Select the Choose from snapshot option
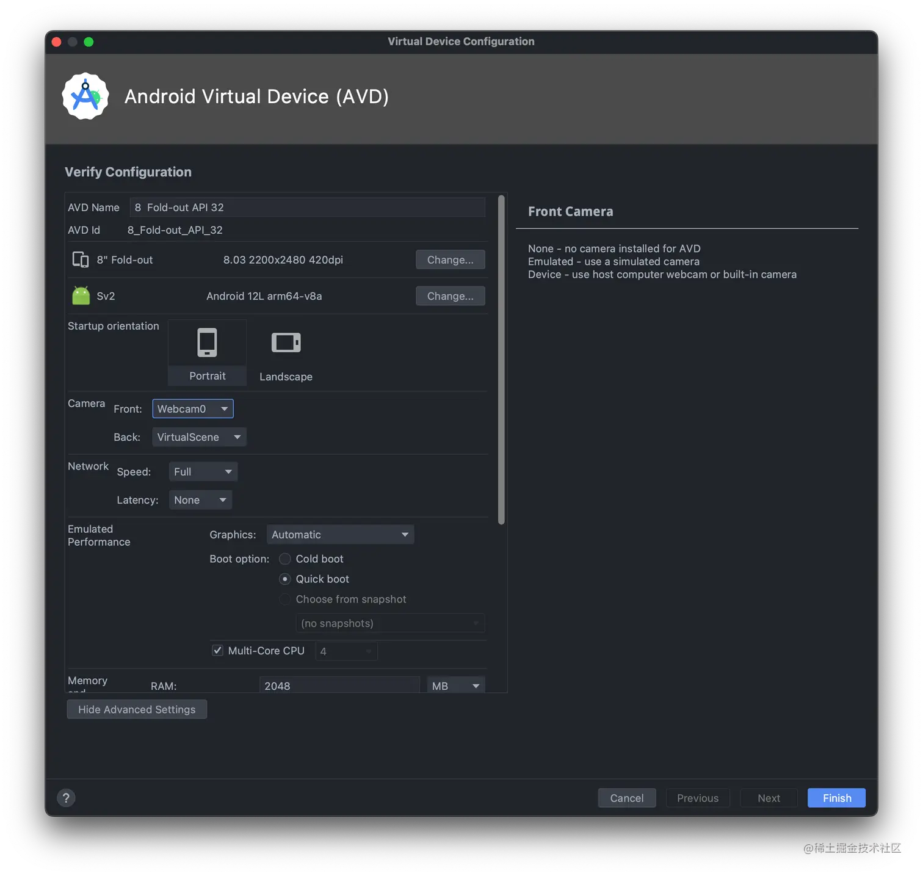Screen dimensions: 923x876 [x=284, y=599]
